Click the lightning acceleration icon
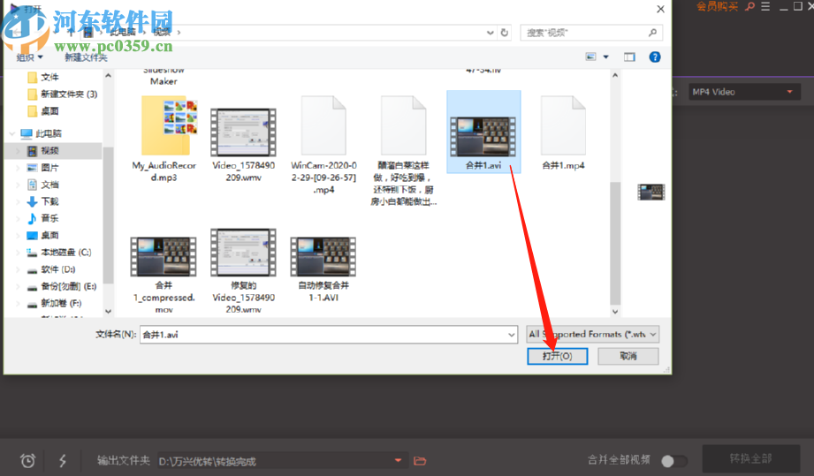 point(62,460)
